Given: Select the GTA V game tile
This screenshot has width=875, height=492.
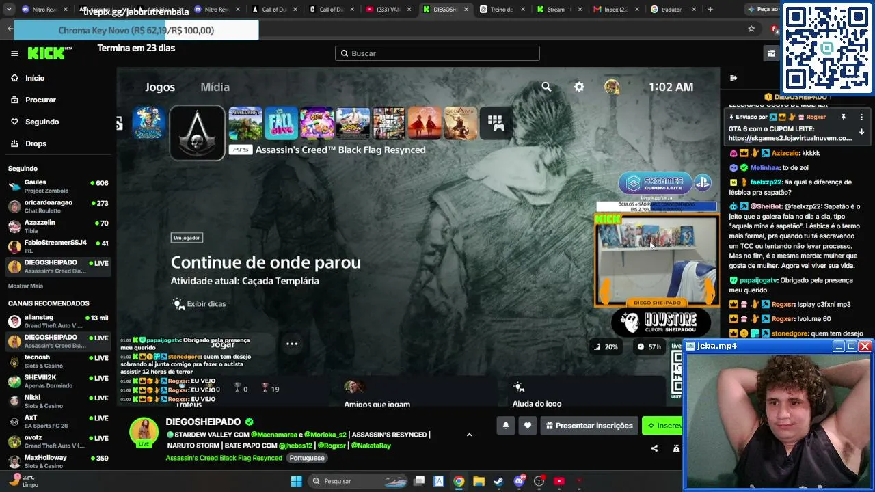Looking at the screenshot, I should (x=388, y=123).
